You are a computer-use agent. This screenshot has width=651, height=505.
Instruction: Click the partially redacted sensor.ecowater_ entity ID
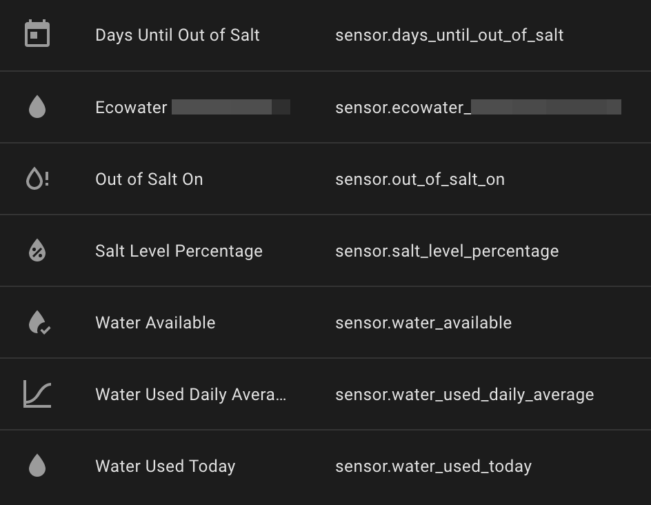tap(479, 107)
